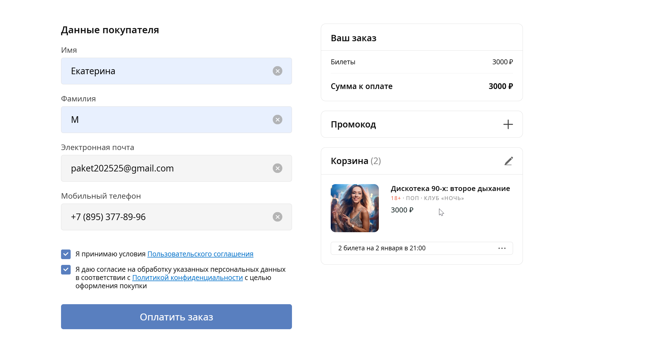Clear the phone number field with X icon
Image resolution: width=648 pixels, height=352 pixels.
(277, 217)
